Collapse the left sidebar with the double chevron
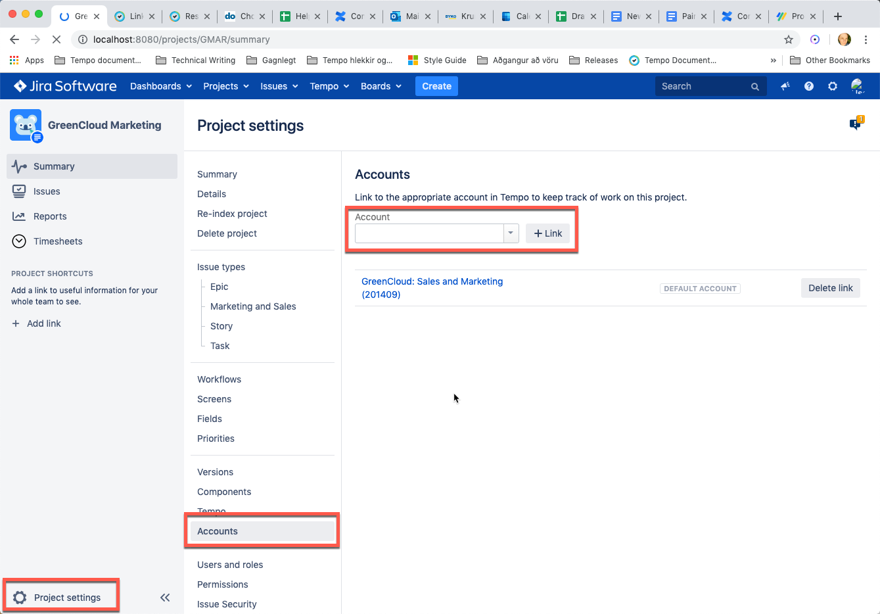 pyautogui.click(x=165, y=598)
